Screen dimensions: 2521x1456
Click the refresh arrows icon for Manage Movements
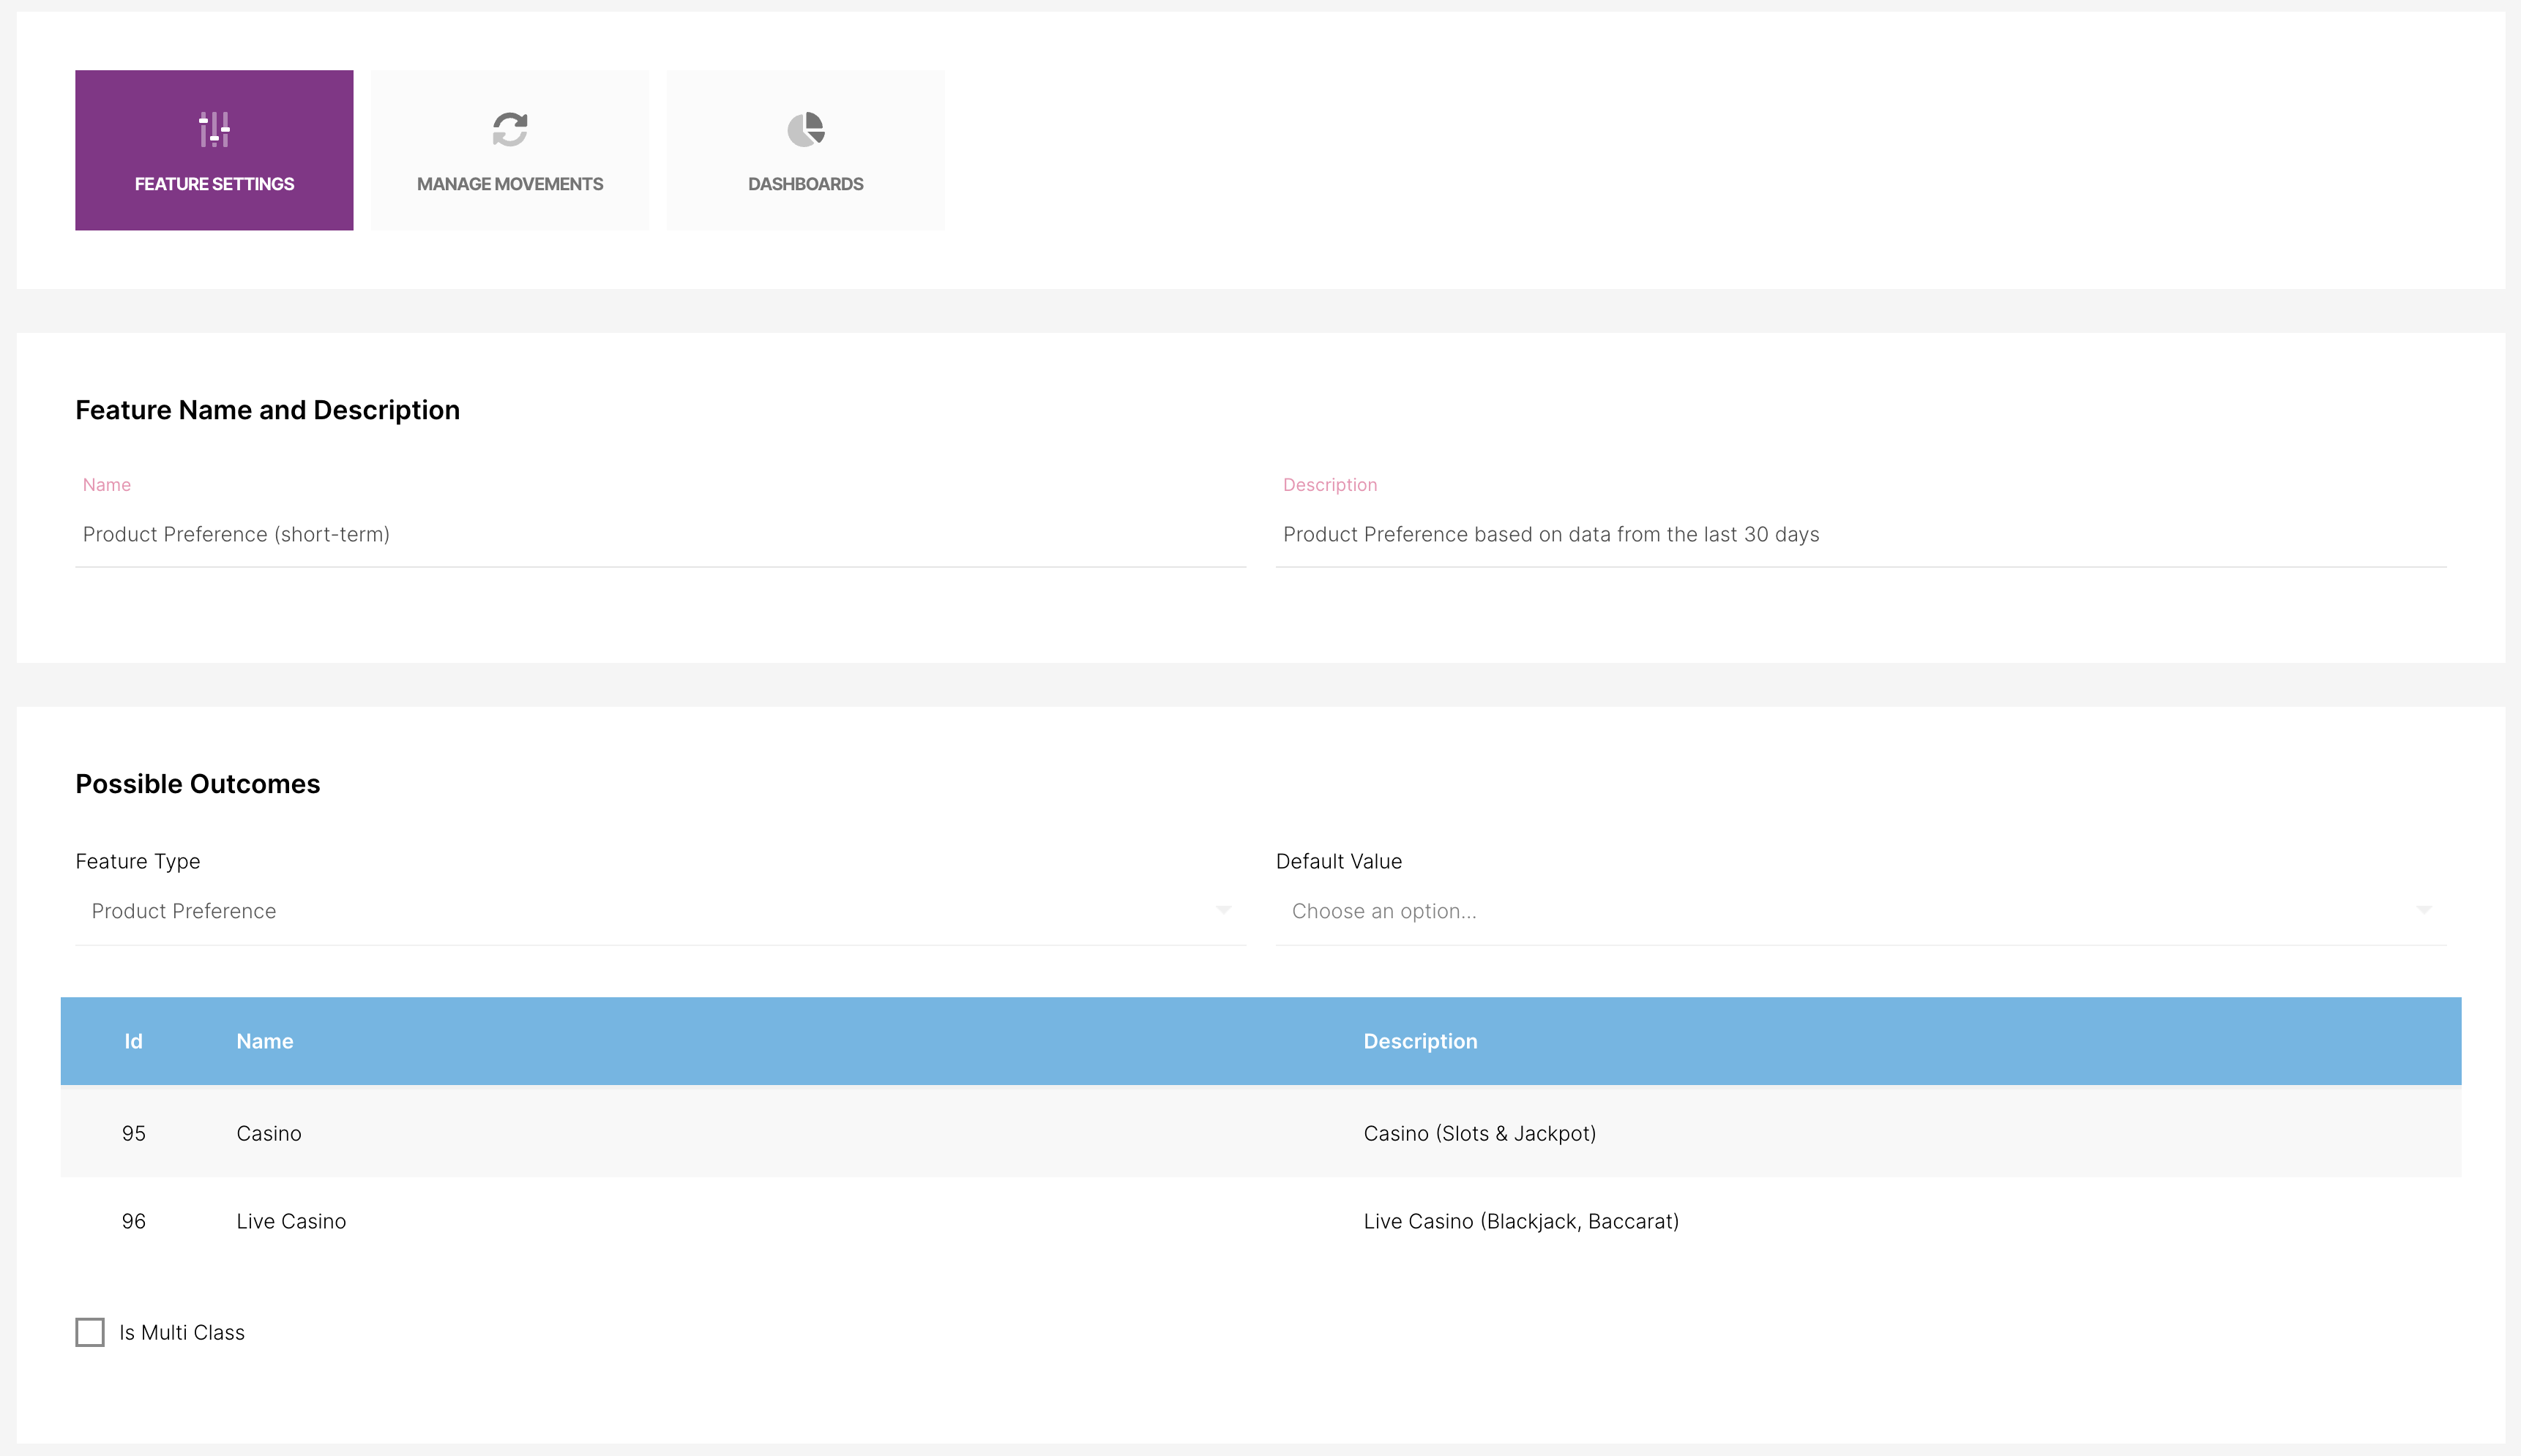[x=509, y=129]
